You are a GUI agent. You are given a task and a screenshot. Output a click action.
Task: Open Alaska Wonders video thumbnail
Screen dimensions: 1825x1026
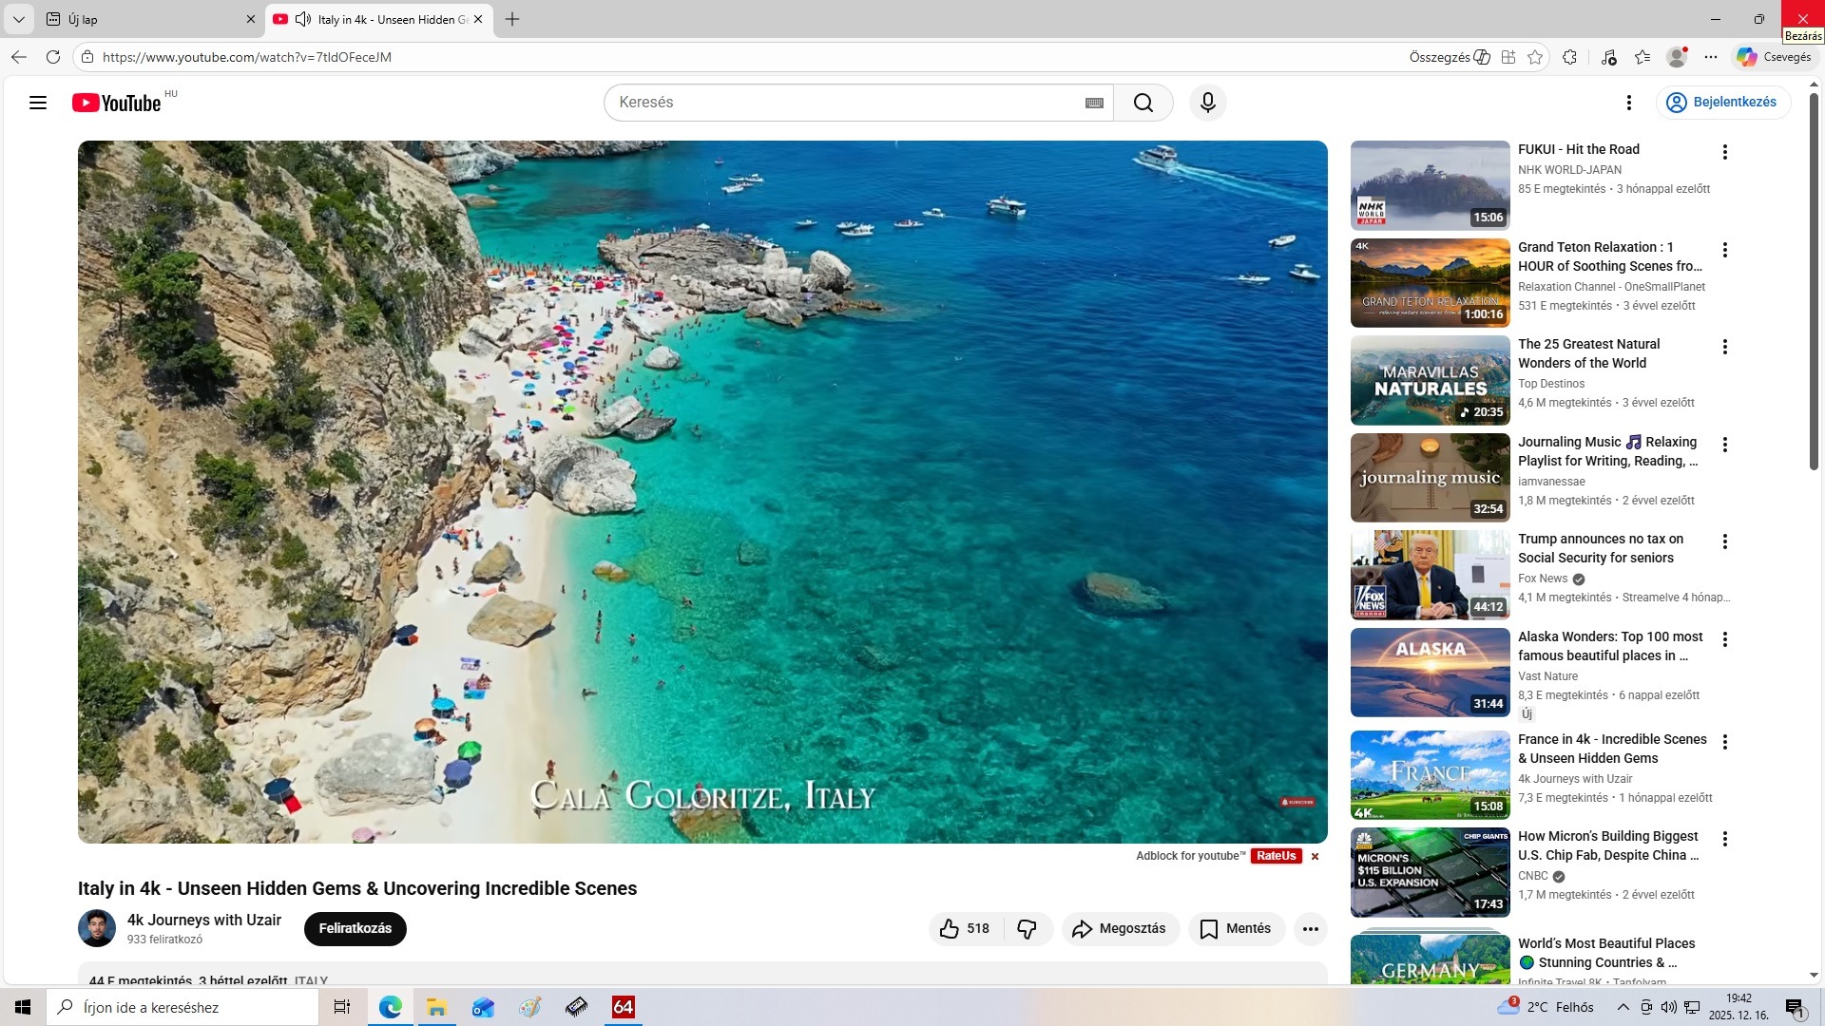click(x=1430, y=672)
